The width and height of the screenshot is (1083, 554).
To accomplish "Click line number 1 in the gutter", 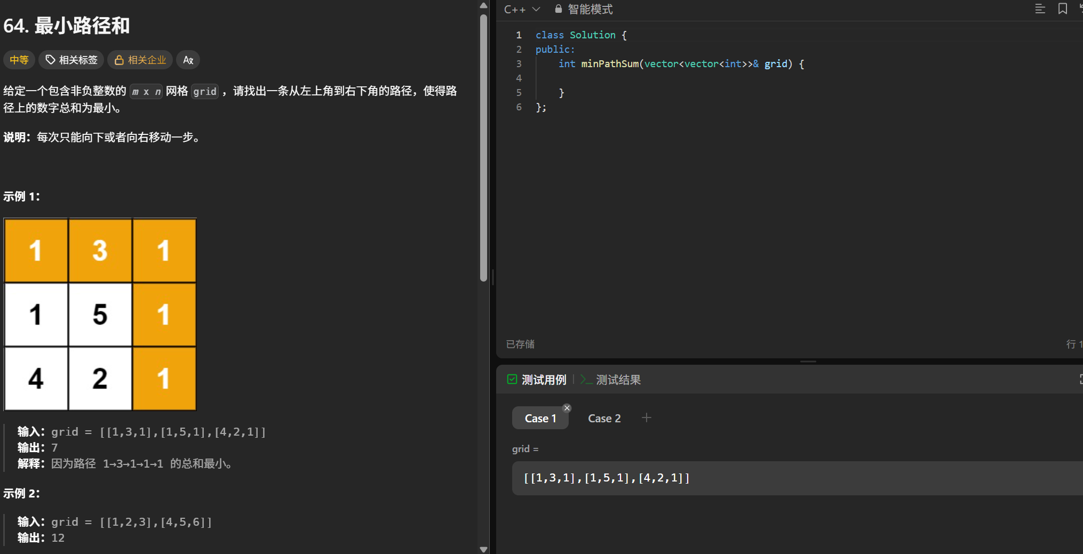I will (519, 35).
